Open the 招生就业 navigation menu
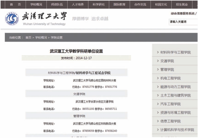The image size is (198, 138). click(x=182, y=5)
